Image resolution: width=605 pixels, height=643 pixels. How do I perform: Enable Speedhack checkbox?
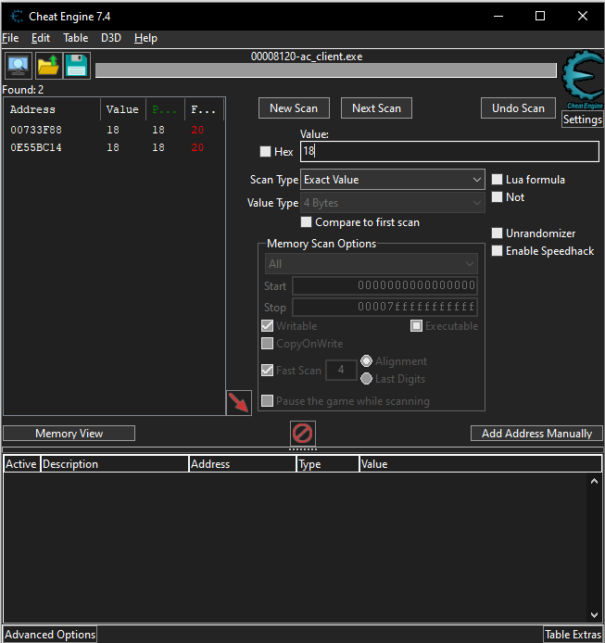(x=497, y=250)
